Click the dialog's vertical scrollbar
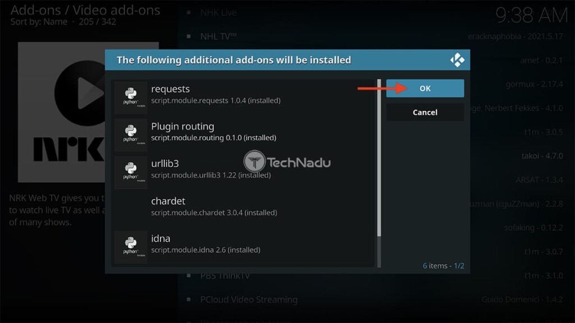575x323 pixels. pos(379,173)
